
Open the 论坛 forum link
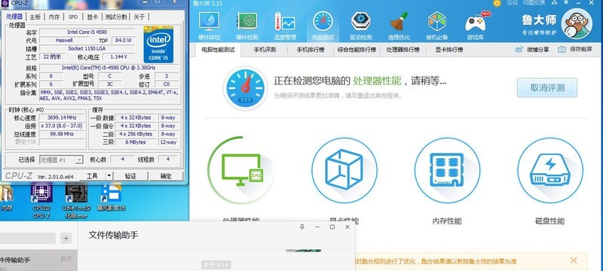point(513,3)
